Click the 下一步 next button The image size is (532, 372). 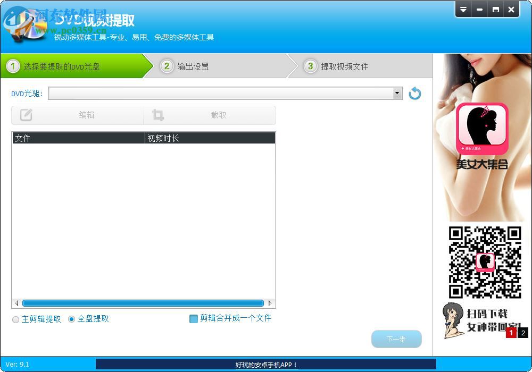tap(396, 339)
